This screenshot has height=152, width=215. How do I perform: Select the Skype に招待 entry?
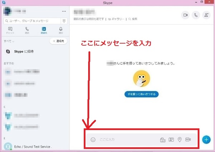pos(35,51)
